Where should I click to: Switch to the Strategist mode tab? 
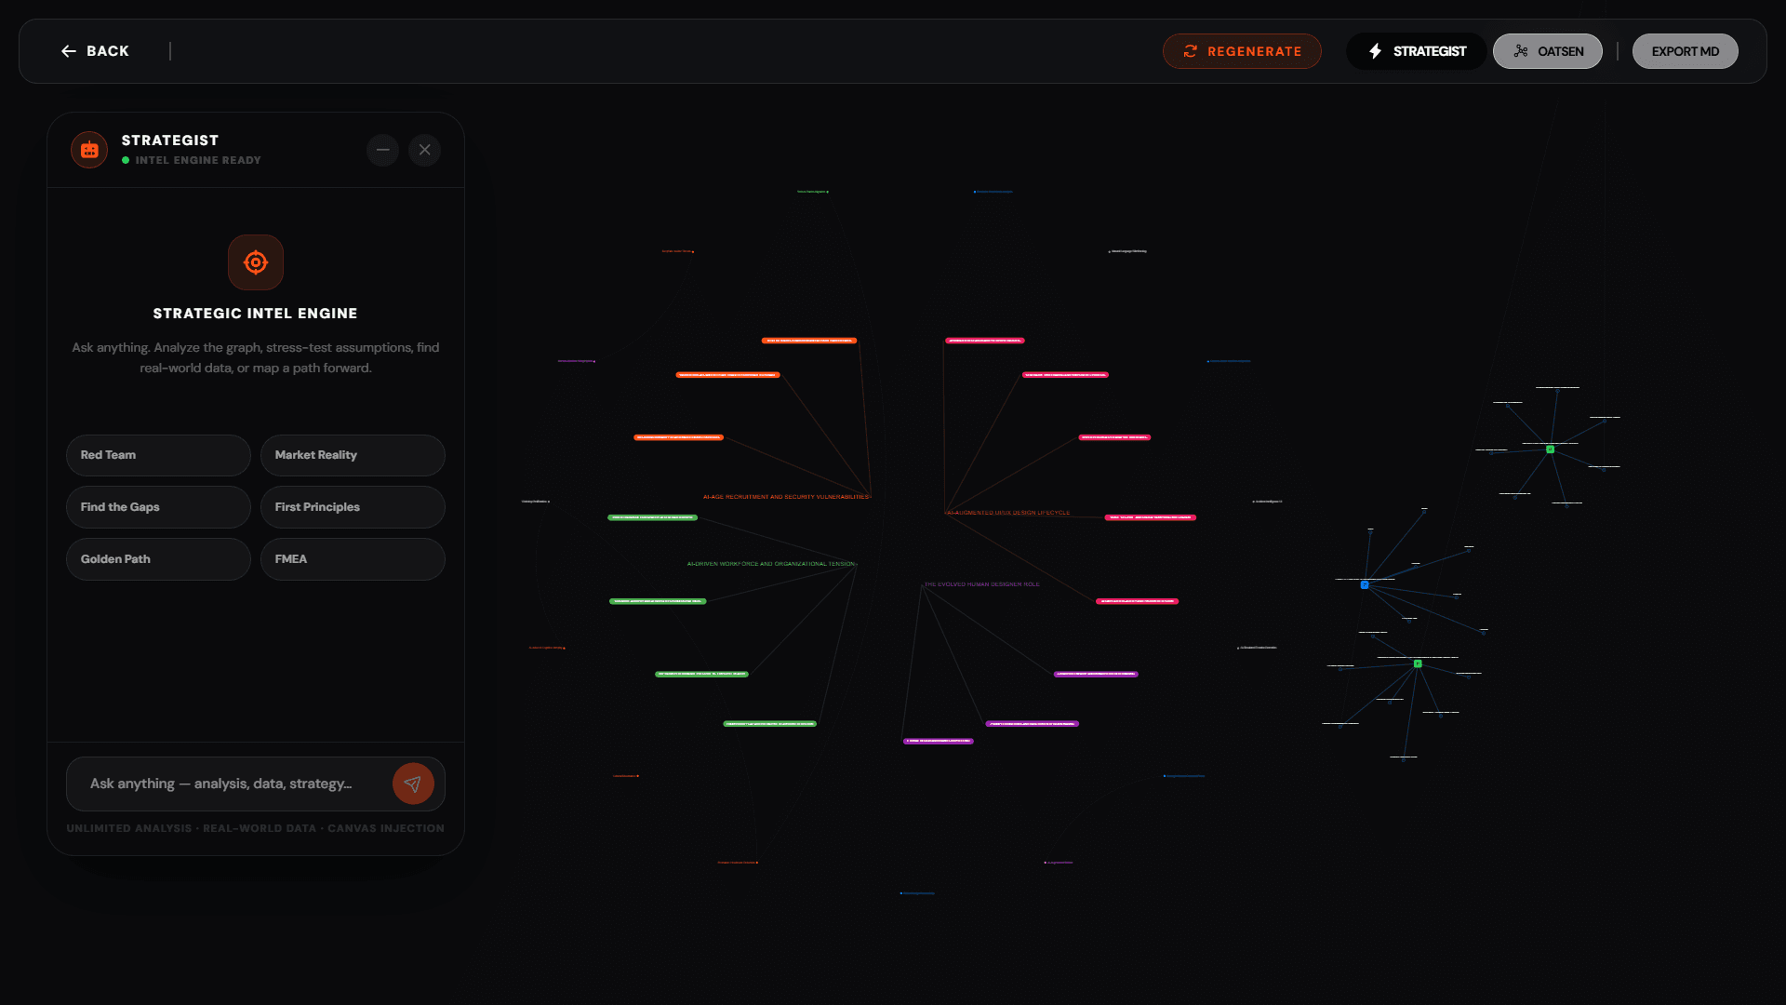point(1416,51)
